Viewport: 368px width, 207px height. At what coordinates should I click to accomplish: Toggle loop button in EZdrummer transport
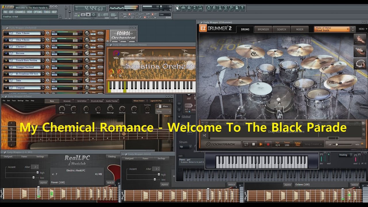pyautogui.click(x=246, y=144)
